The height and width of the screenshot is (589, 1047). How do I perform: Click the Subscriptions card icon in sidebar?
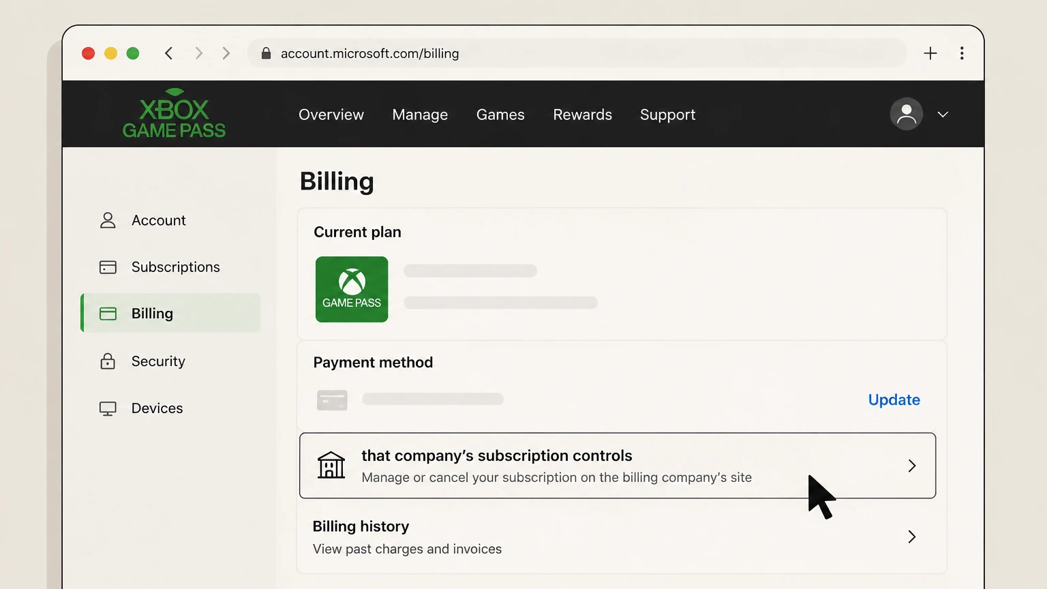coord(108,267)
